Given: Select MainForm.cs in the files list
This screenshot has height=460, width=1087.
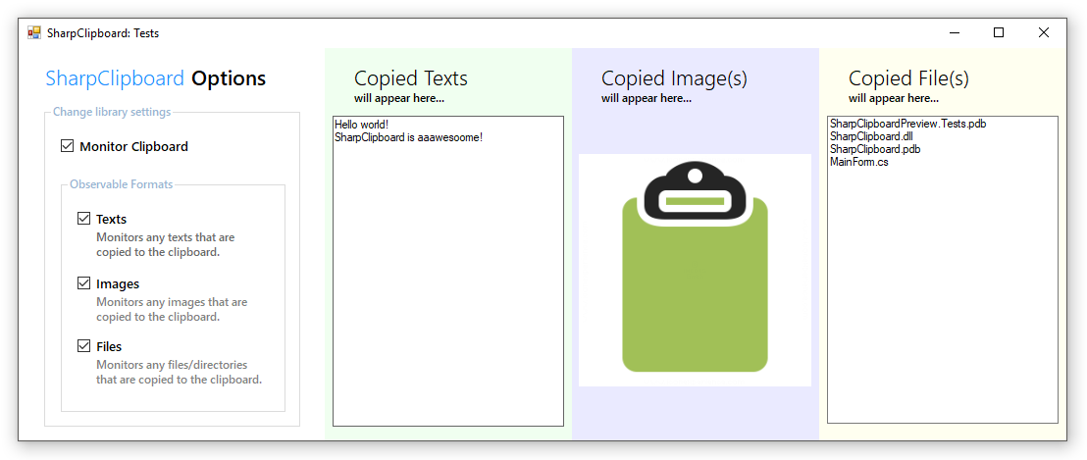Looking at the screenshot, I should point(859,162).
